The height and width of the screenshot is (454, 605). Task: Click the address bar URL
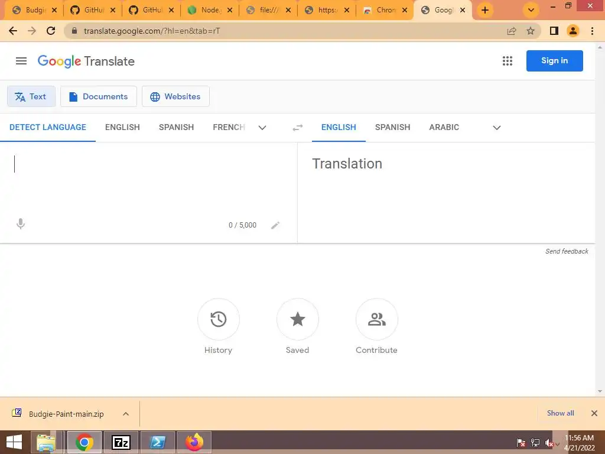point(152,31)
